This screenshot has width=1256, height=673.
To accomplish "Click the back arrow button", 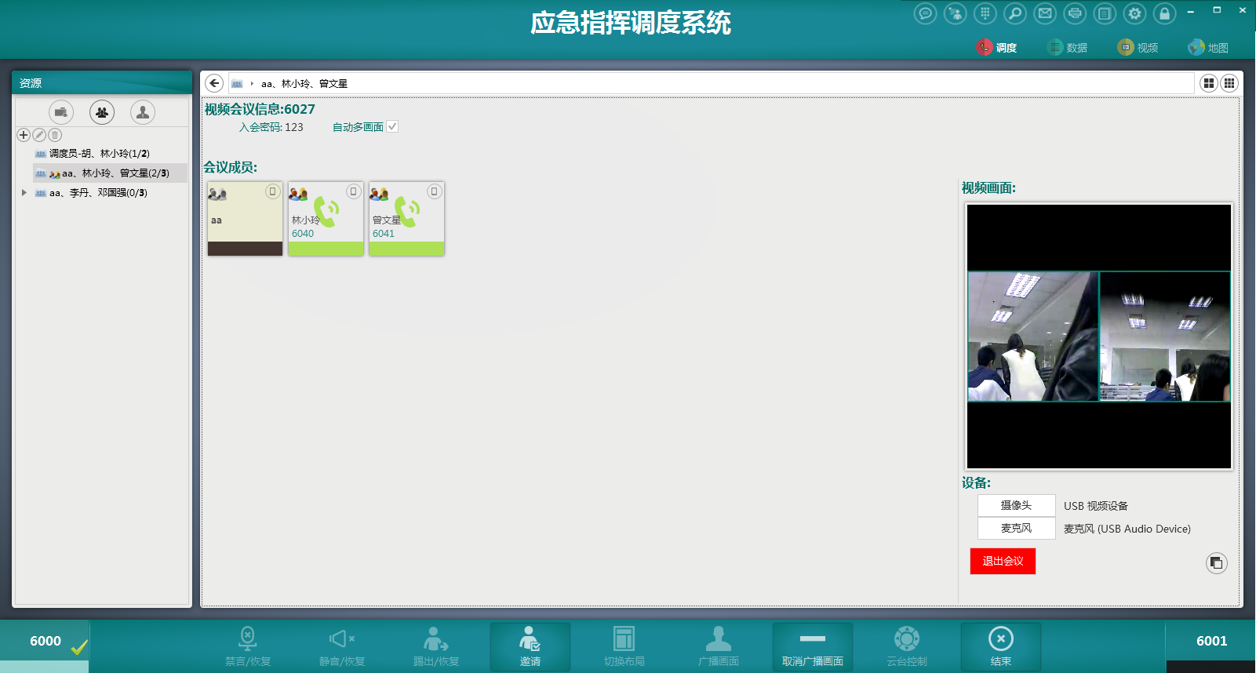I will pos(214,83).
